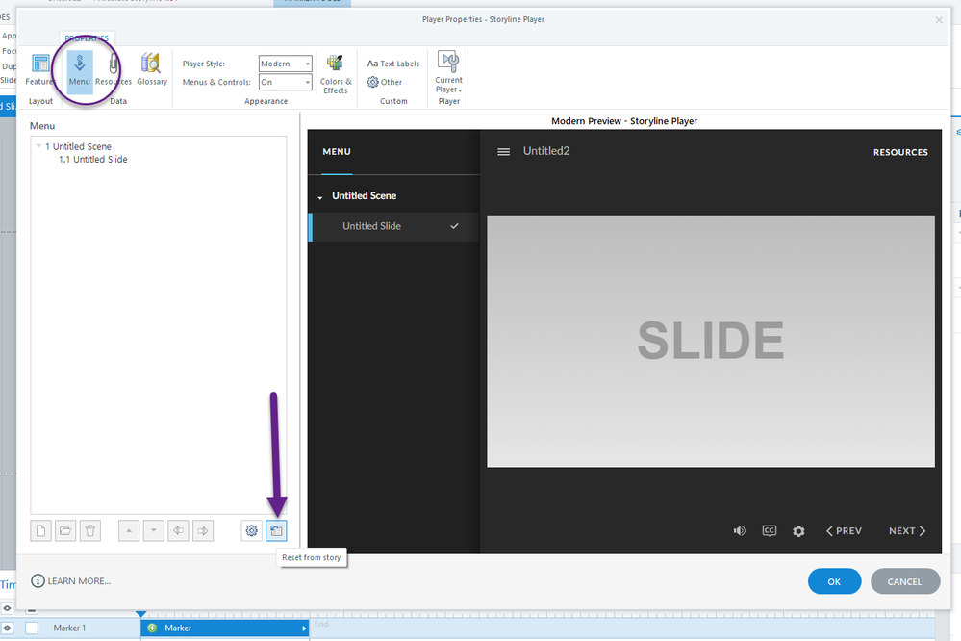Click the Resources paperclip icon
This screenshot has height=641, width=961.
tap(114, 69)
